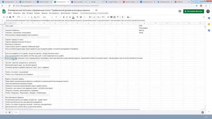212x119 pixels.
Task: Open the Справка menu
Action: [75, 13]
